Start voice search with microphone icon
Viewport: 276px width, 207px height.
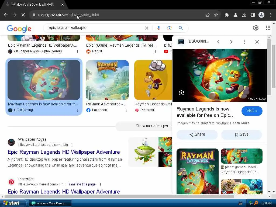pos(159,28)
